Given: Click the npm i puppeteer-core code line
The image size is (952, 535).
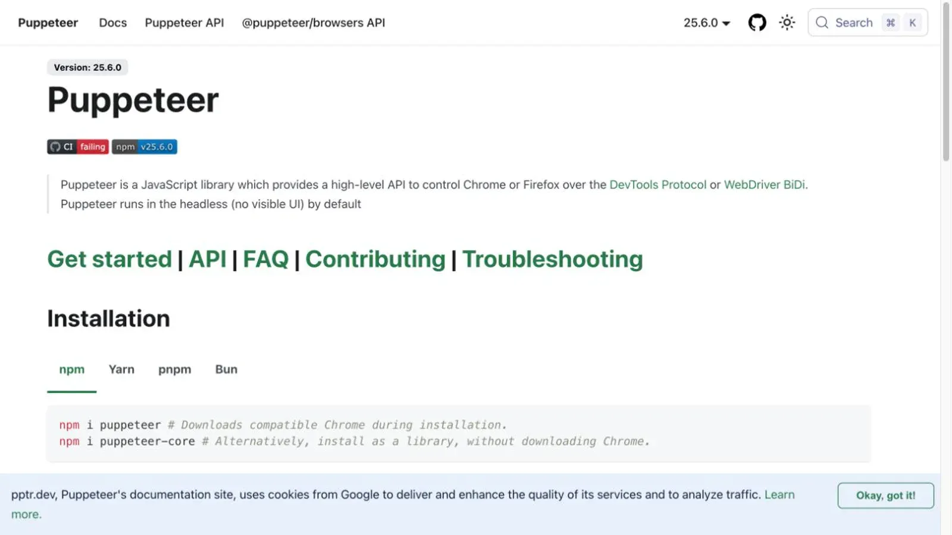Looking at the screenshot, I should point(355,442).
